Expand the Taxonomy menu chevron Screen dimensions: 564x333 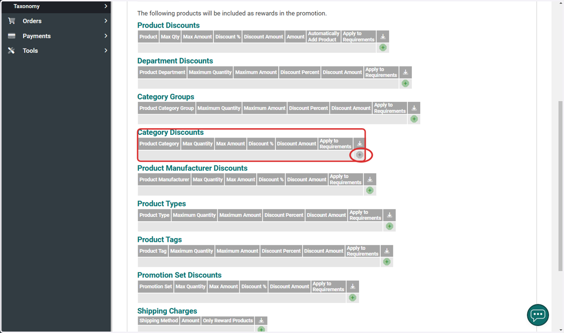pyautogui.click(x=106, y=6)
